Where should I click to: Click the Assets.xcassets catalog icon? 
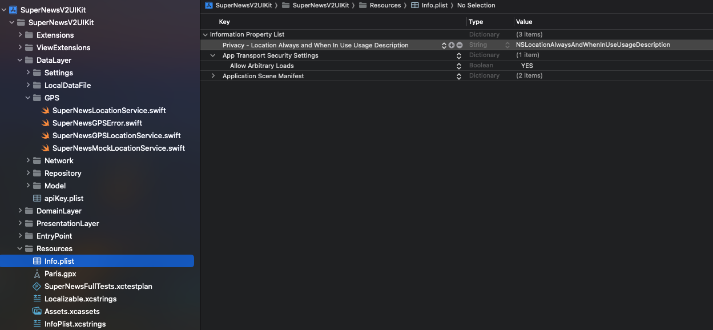tap(37, 311)
